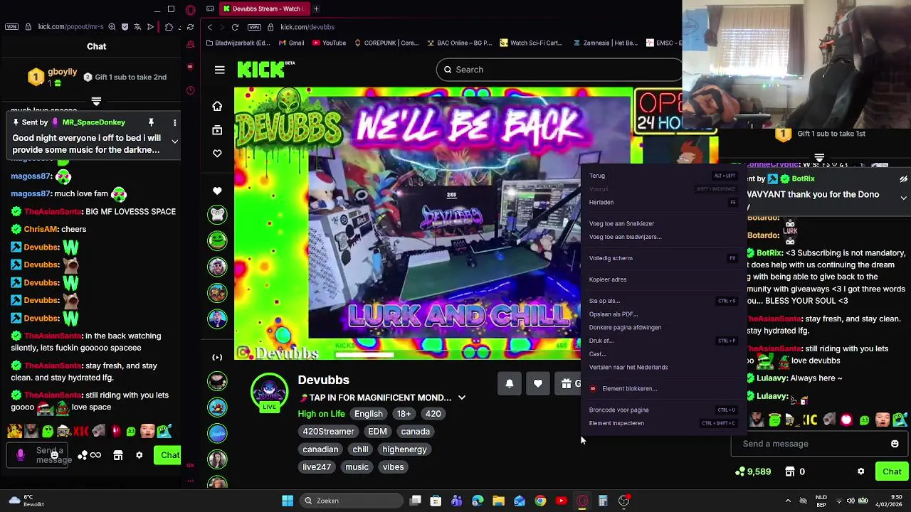Open Chrome from the taskbar
Screen dimensions: 911x512
[540, 501]
